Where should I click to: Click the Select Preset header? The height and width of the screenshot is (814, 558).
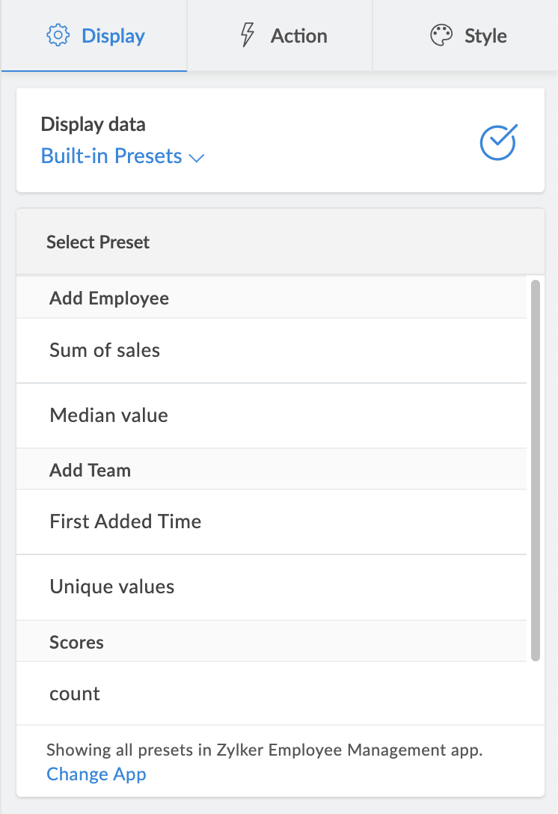tap(98, 242)
